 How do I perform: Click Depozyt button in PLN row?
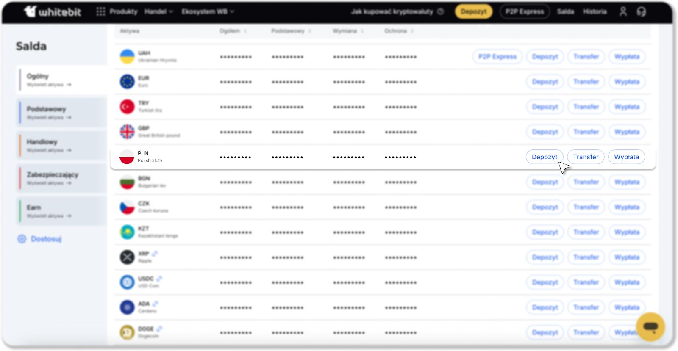(x=545, y=157)
